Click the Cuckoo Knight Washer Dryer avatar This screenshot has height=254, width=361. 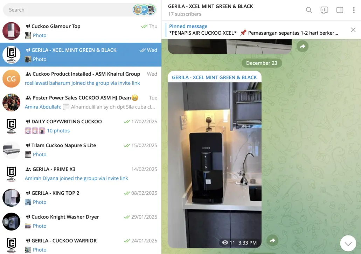[11, 221]
